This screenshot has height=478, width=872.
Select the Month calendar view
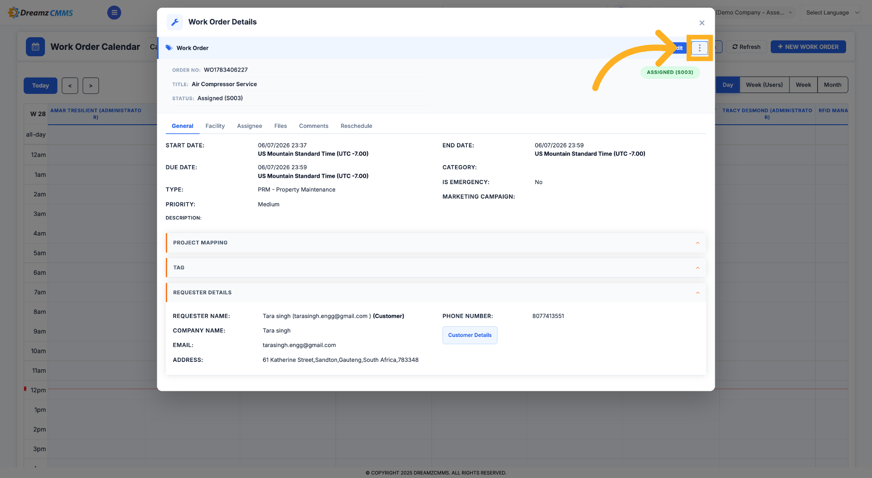(832, 85)
